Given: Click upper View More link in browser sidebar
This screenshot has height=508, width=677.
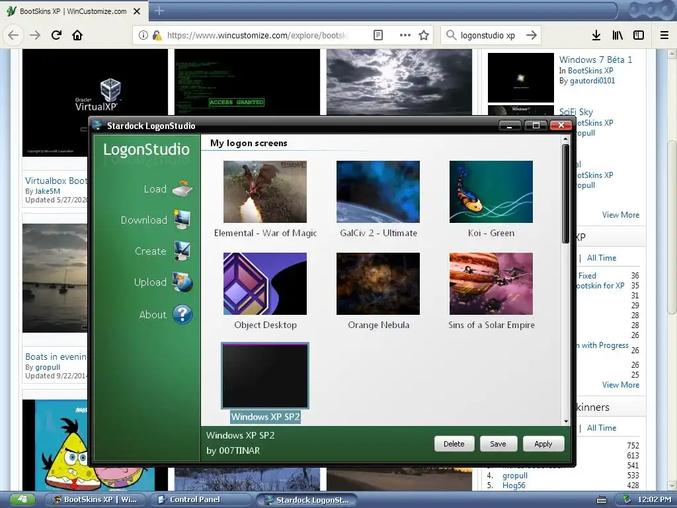Looking at the screenshot, I should (x=621, y=215).
